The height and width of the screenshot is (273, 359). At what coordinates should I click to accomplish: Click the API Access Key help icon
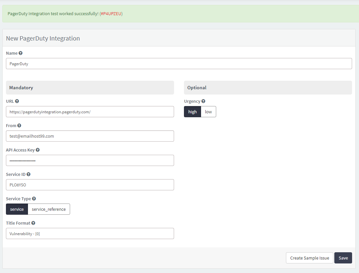pyautogui.click(x=38, y=150)
